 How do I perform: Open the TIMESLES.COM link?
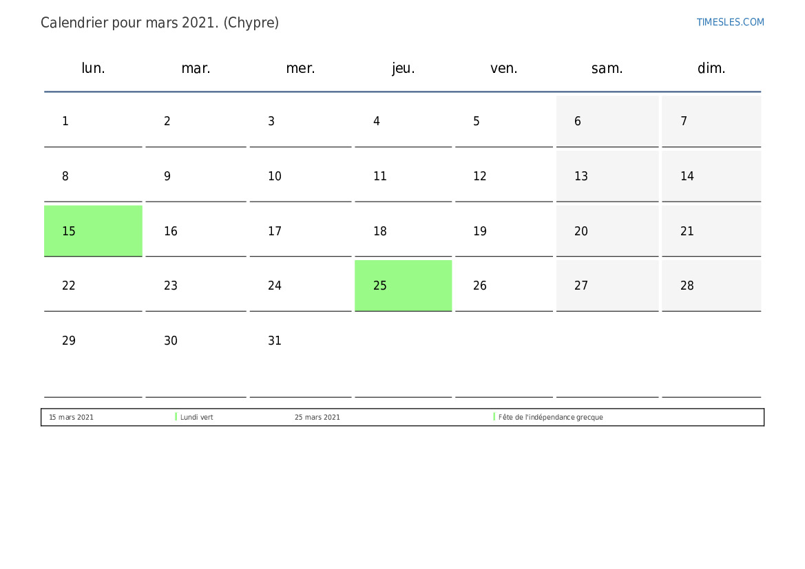coord(730,22)
